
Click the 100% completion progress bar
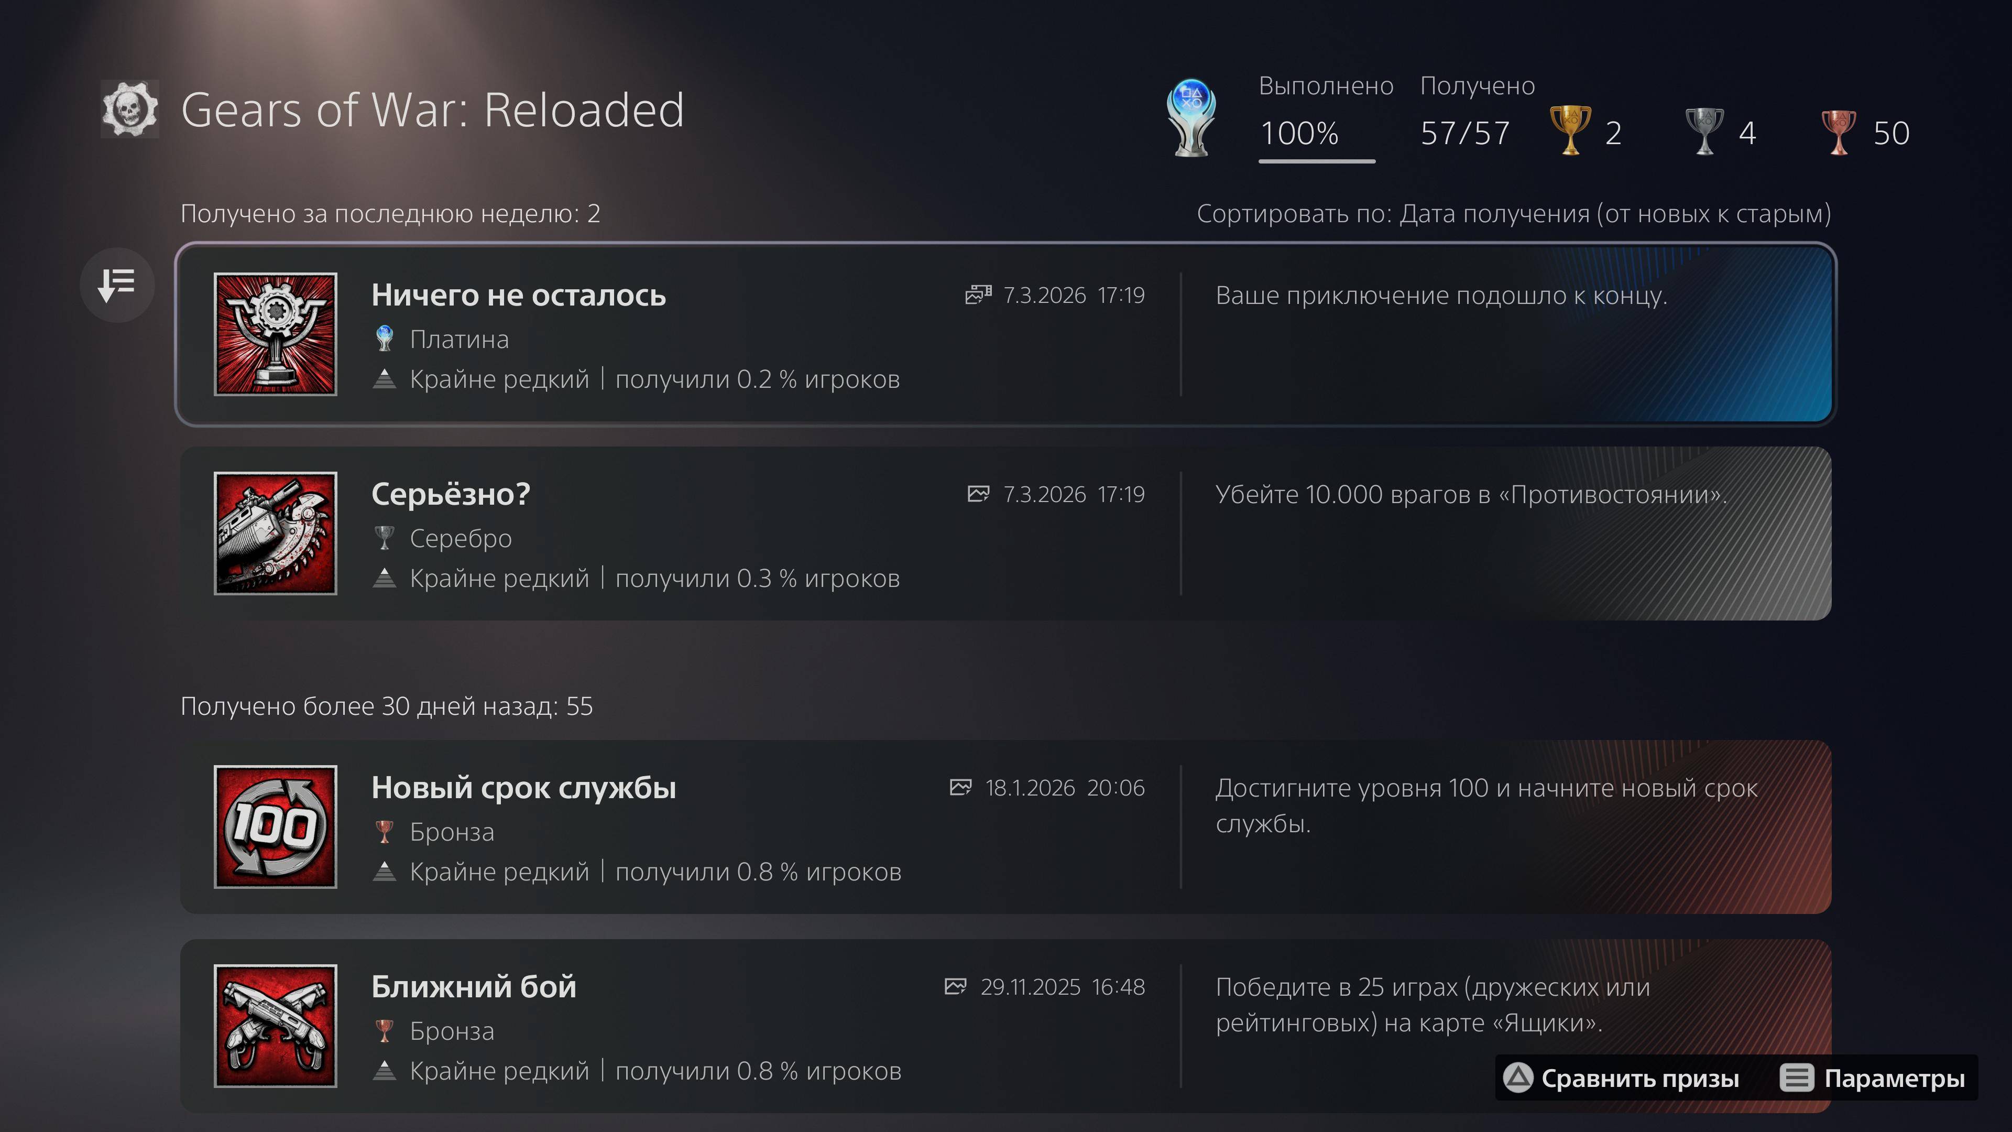click(x=1317, y=161)
